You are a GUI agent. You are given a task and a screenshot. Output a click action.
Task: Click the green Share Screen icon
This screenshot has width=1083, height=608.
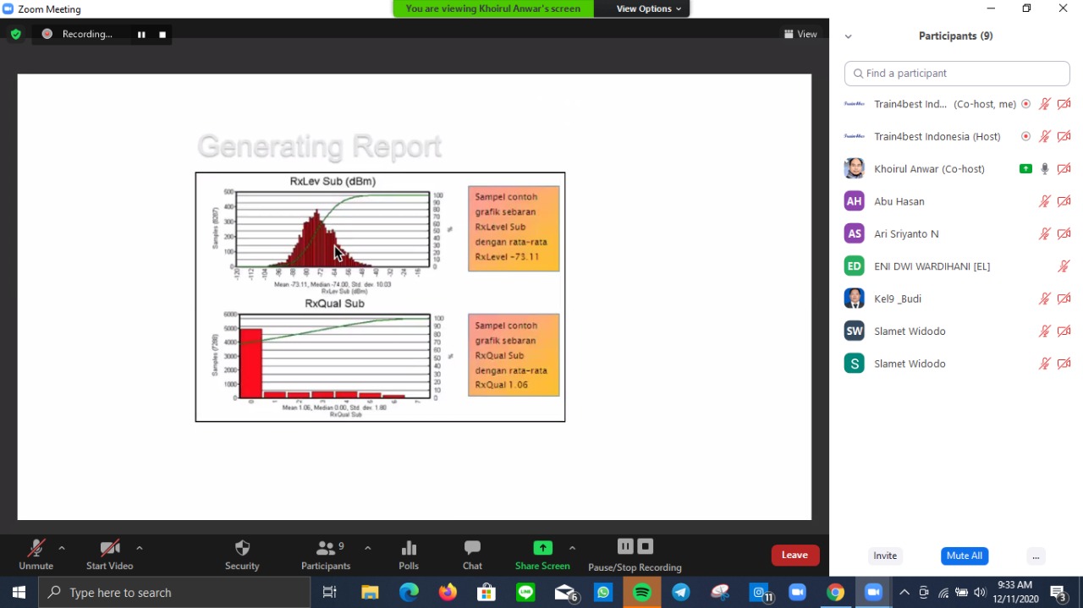(542, 548)
